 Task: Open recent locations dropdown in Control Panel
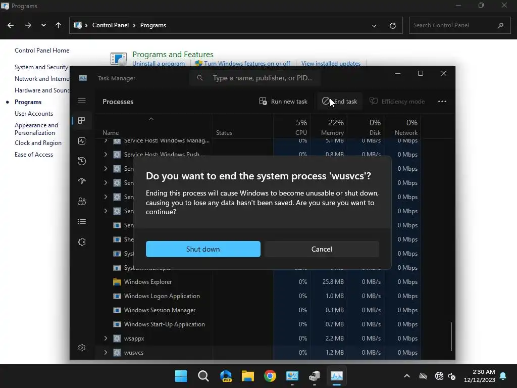click(43, 25)
